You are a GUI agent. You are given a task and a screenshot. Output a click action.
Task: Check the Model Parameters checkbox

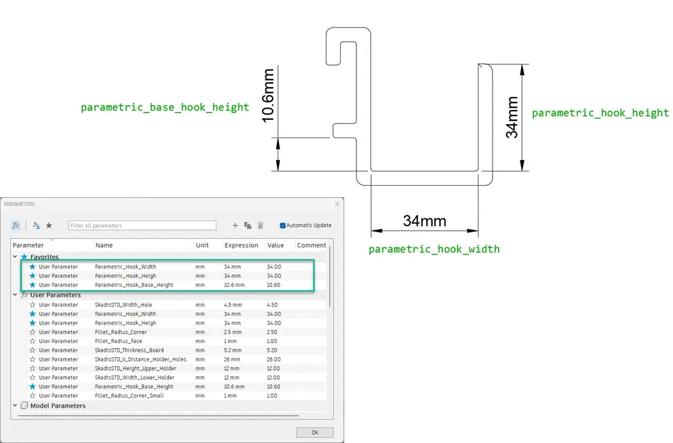tap(23, 405)
